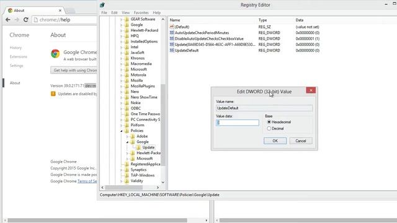Viewport: 397px width, 223px height.
Task: Click the Value name field UpdateDefault
Action: (x=264, y=108)
